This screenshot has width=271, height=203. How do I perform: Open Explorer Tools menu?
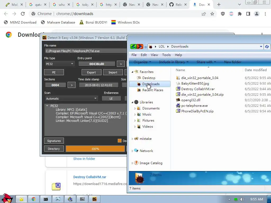[166, 55]
